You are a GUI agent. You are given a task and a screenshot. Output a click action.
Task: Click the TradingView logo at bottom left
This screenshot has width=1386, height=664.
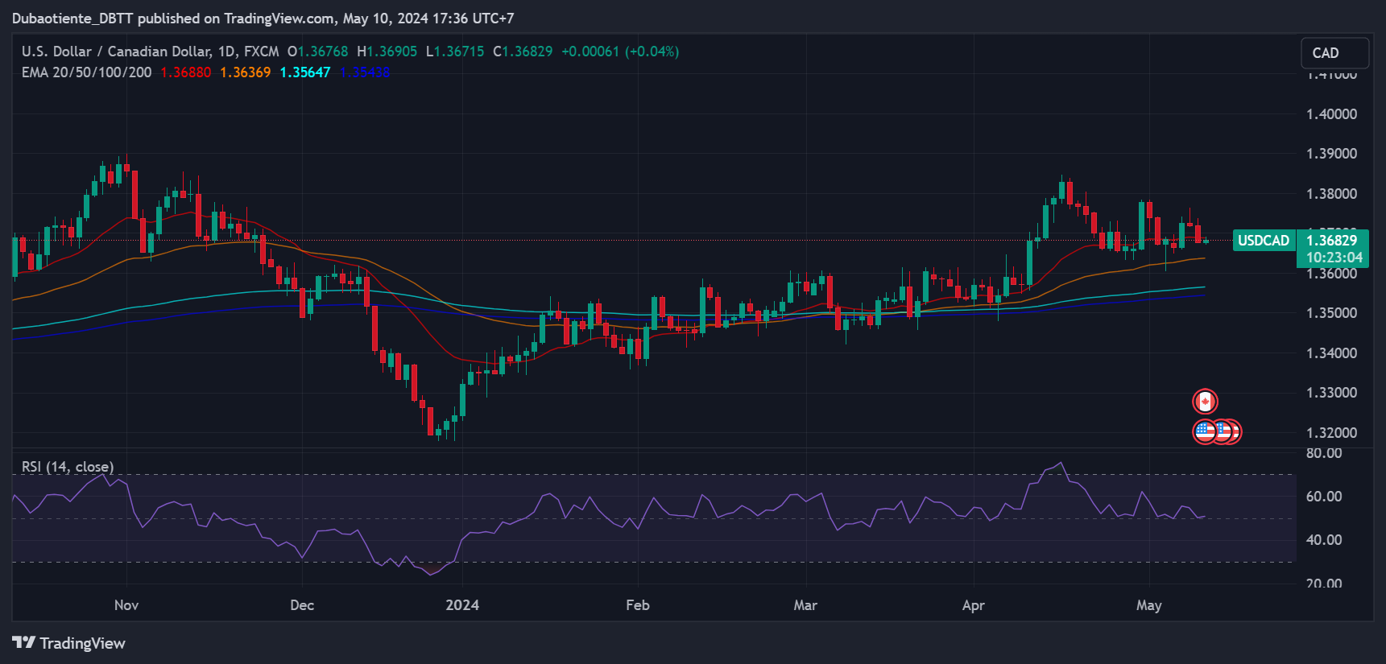(69, 643)
